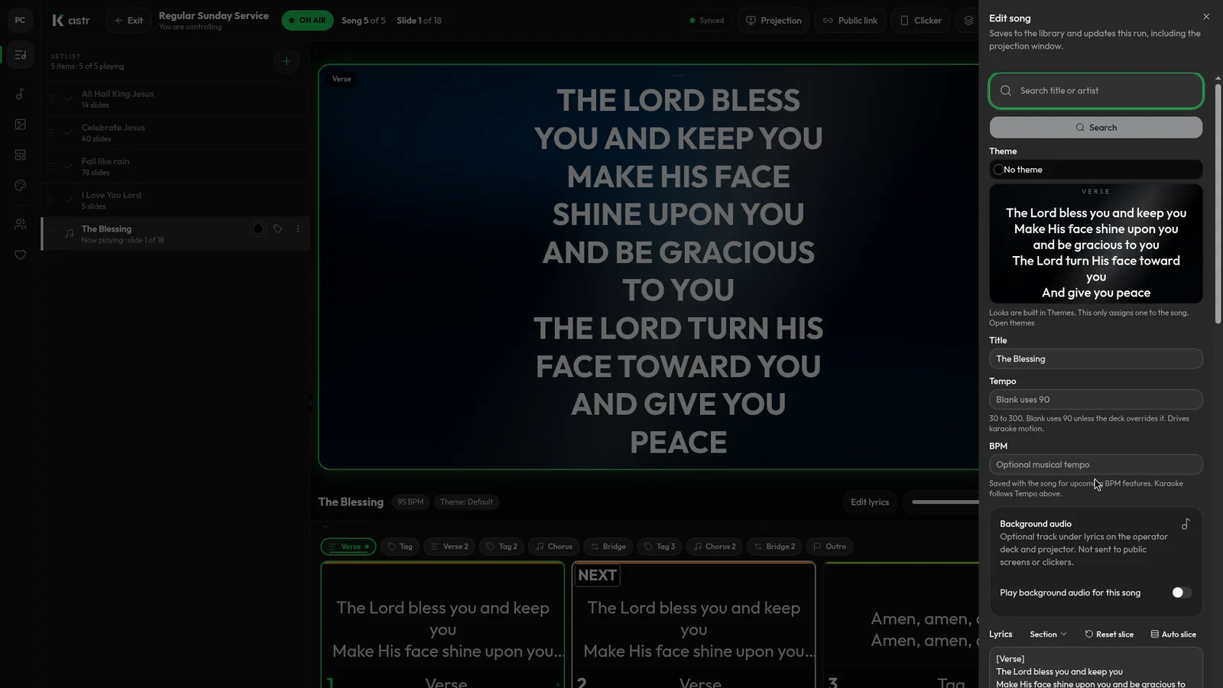Click the background audio music-note icon

(1186, 524)
